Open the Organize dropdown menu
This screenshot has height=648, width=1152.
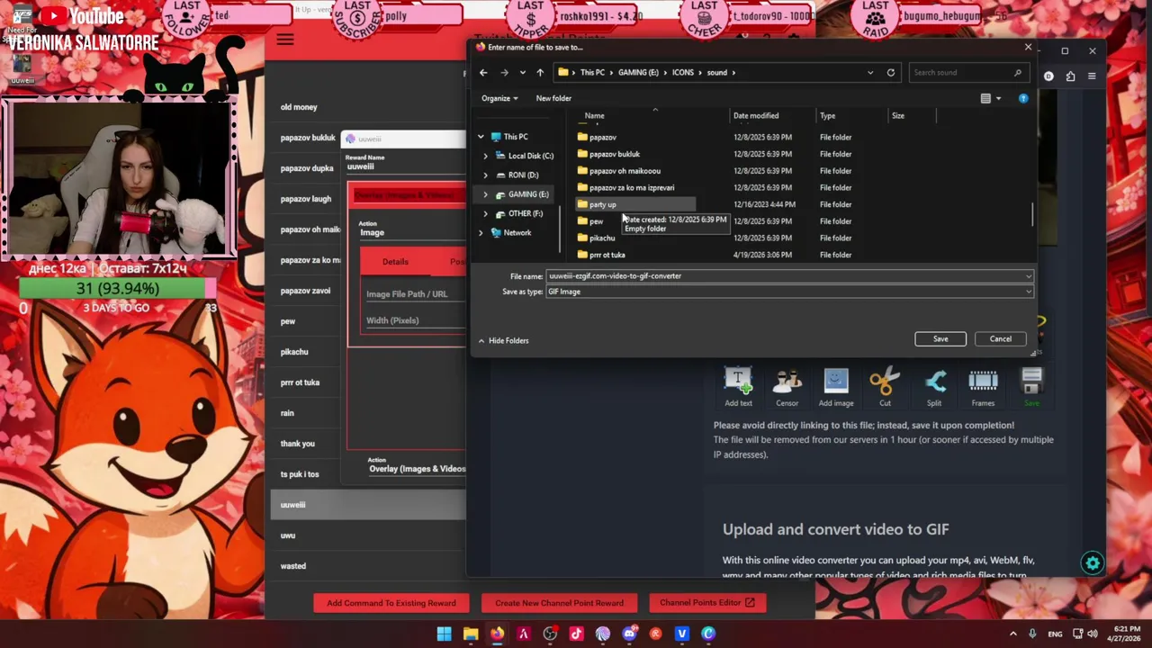coord(499,98)
